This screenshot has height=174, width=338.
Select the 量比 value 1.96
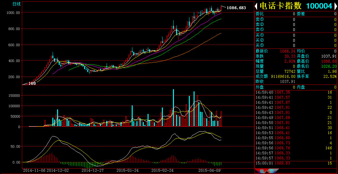(x=333, y=71)
